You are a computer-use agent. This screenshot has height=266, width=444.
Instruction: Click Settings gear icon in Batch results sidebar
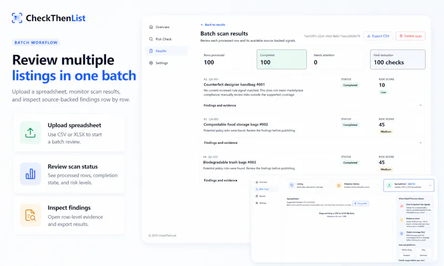pyautogui.click(x=151, y=63)
